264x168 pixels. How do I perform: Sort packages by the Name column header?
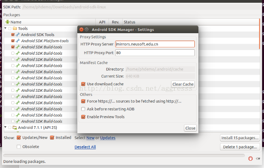tap(50, 22)
